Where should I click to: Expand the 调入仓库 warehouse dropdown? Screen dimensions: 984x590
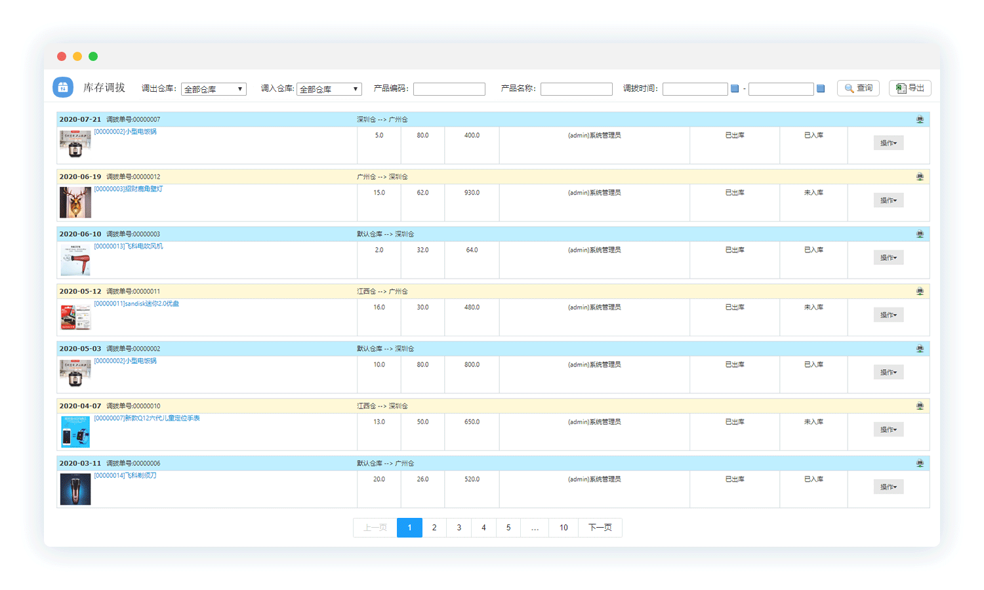pos(329,89)
